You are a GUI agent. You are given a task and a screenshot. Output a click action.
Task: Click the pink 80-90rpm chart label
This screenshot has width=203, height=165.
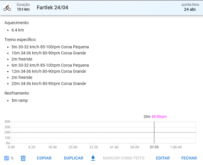tap(159, 117)
